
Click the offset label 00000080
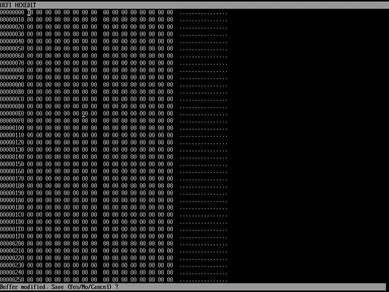[12, 70]
